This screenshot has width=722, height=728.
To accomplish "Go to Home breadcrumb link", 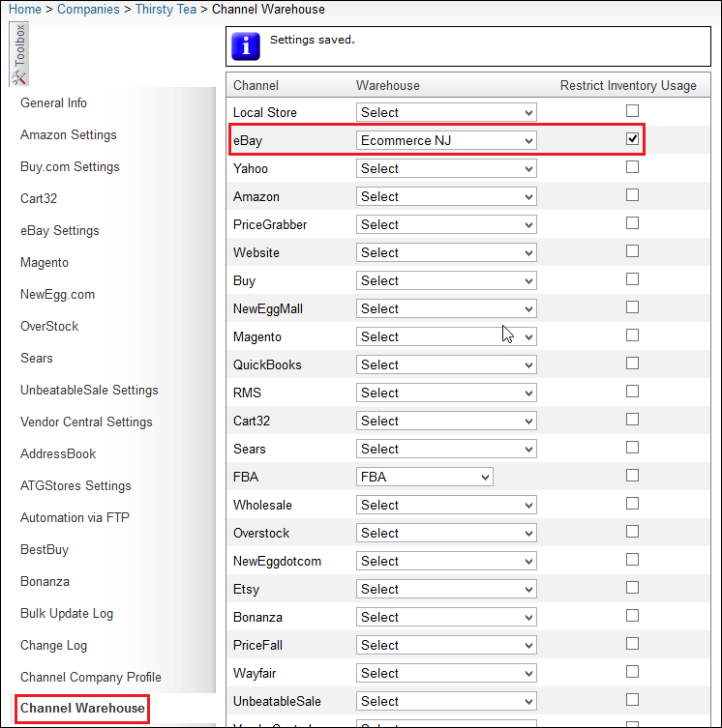I will (25, 9).
